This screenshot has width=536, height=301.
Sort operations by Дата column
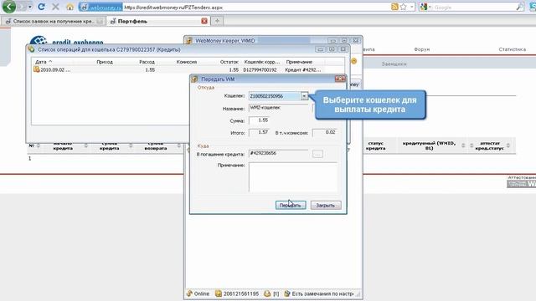point(44,62)
